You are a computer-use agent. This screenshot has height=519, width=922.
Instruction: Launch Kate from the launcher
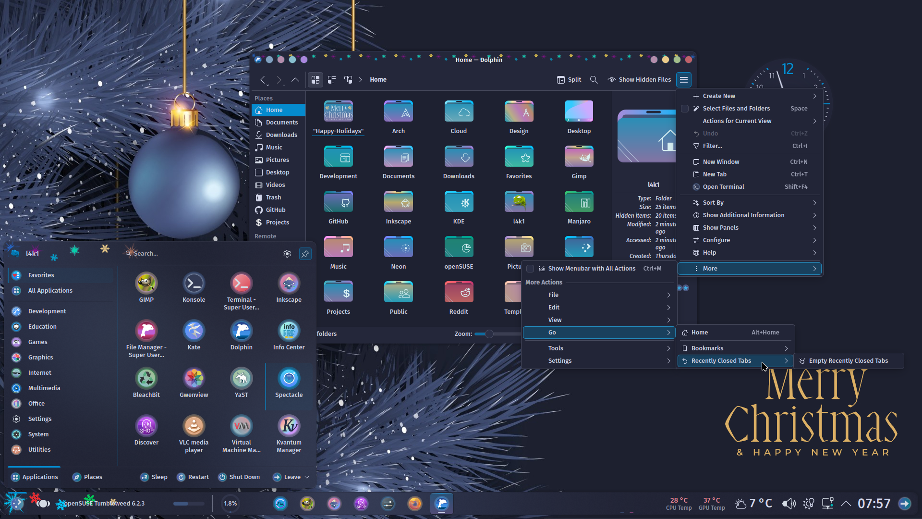194,335
